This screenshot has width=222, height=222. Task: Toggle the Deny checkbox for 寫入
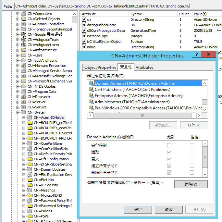192,159
